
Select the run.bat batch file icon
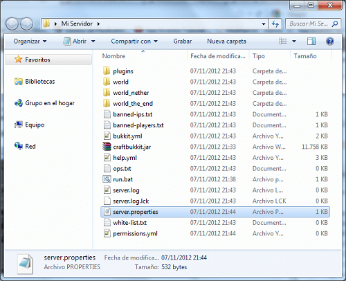107,179
